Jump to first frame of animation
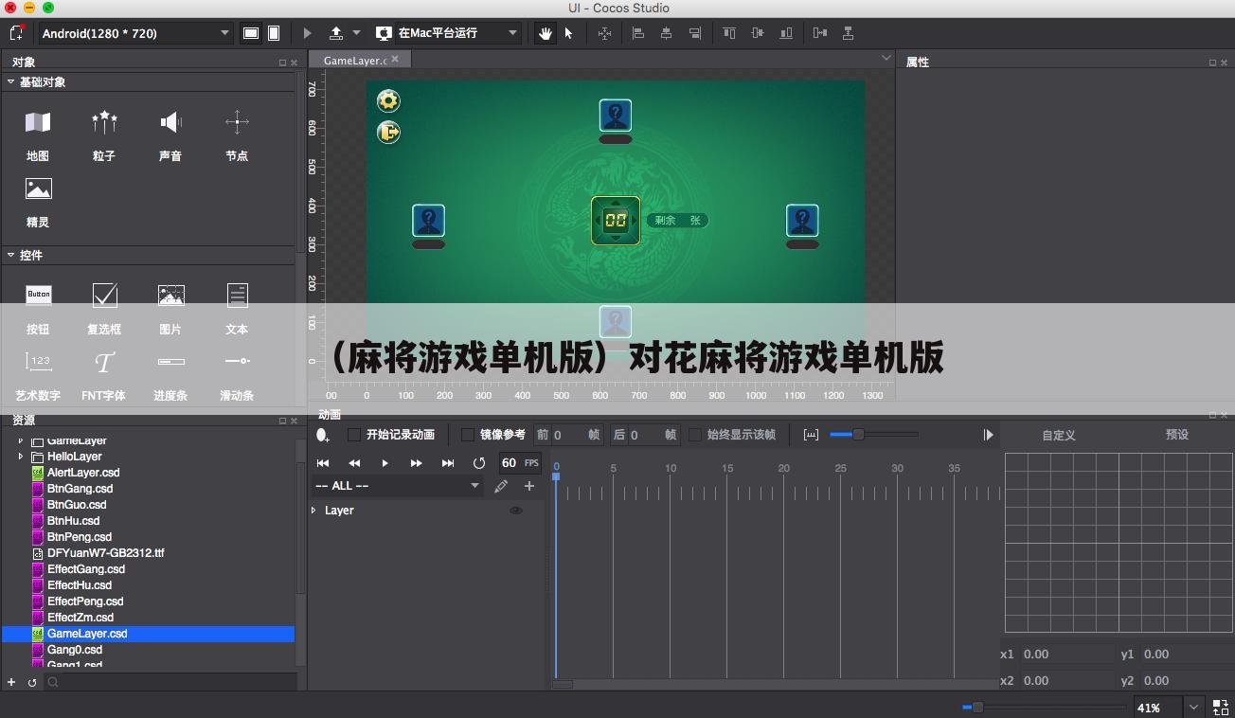 click(323, 463)
